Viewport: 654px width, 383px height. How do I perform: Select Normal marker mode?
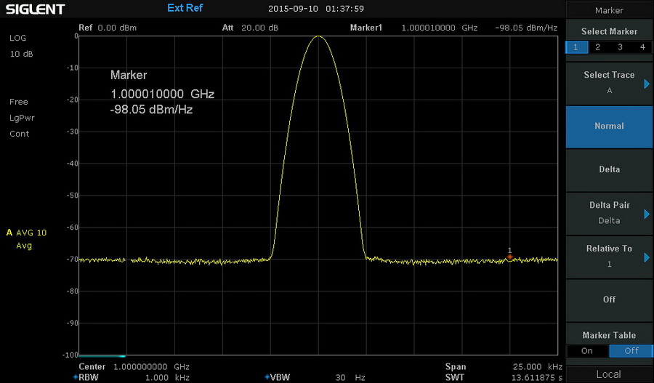pyautogui.click(x=609, y=126)
